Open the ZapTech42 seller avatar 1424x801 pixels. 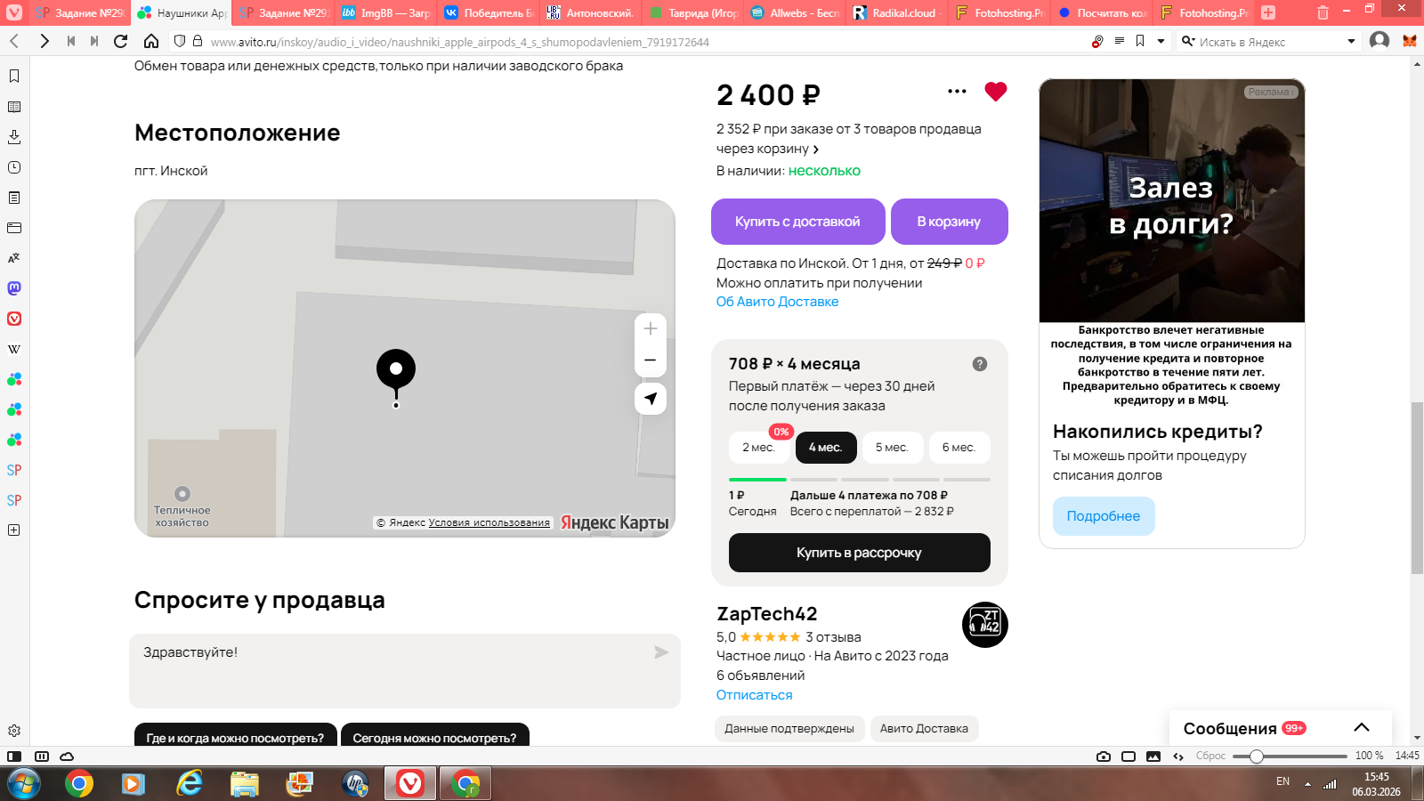[x=985, y=625]
